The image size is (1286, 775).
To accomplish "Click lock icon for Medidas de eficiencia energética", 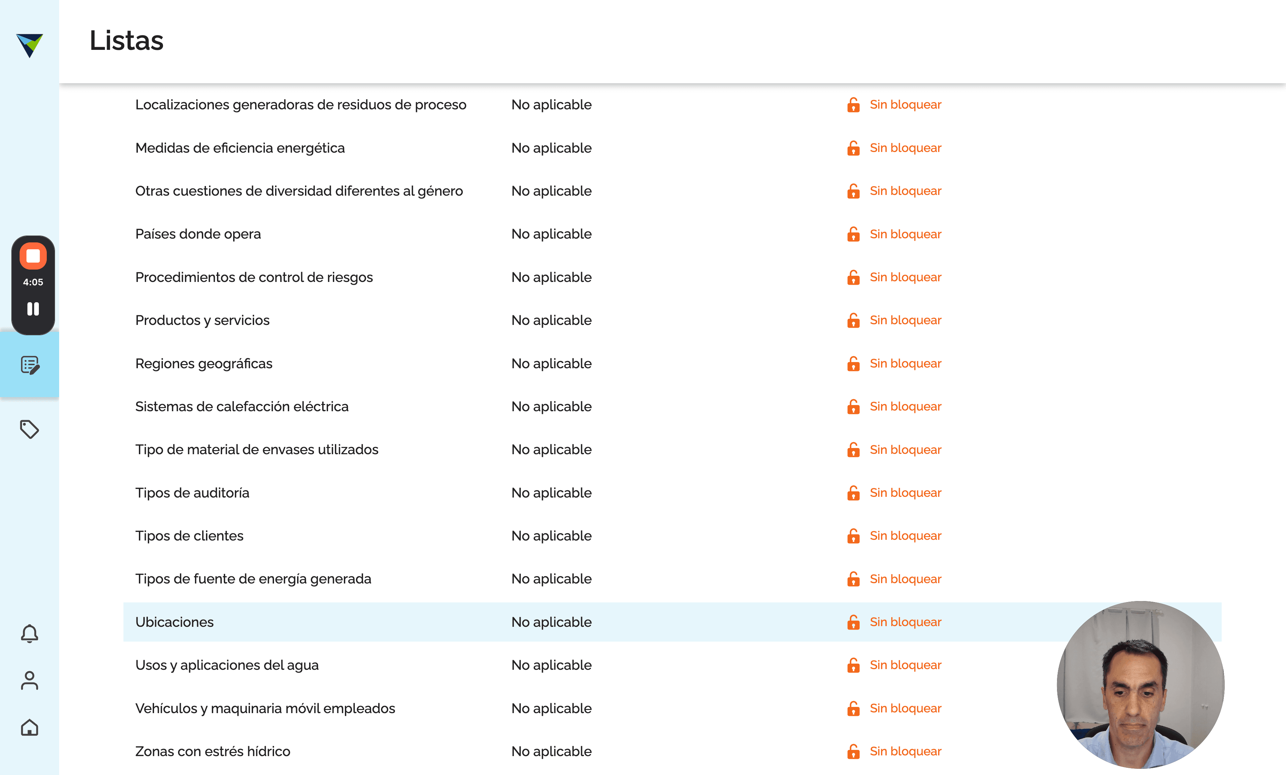I will pyautogui.click(x=853, y=148).
